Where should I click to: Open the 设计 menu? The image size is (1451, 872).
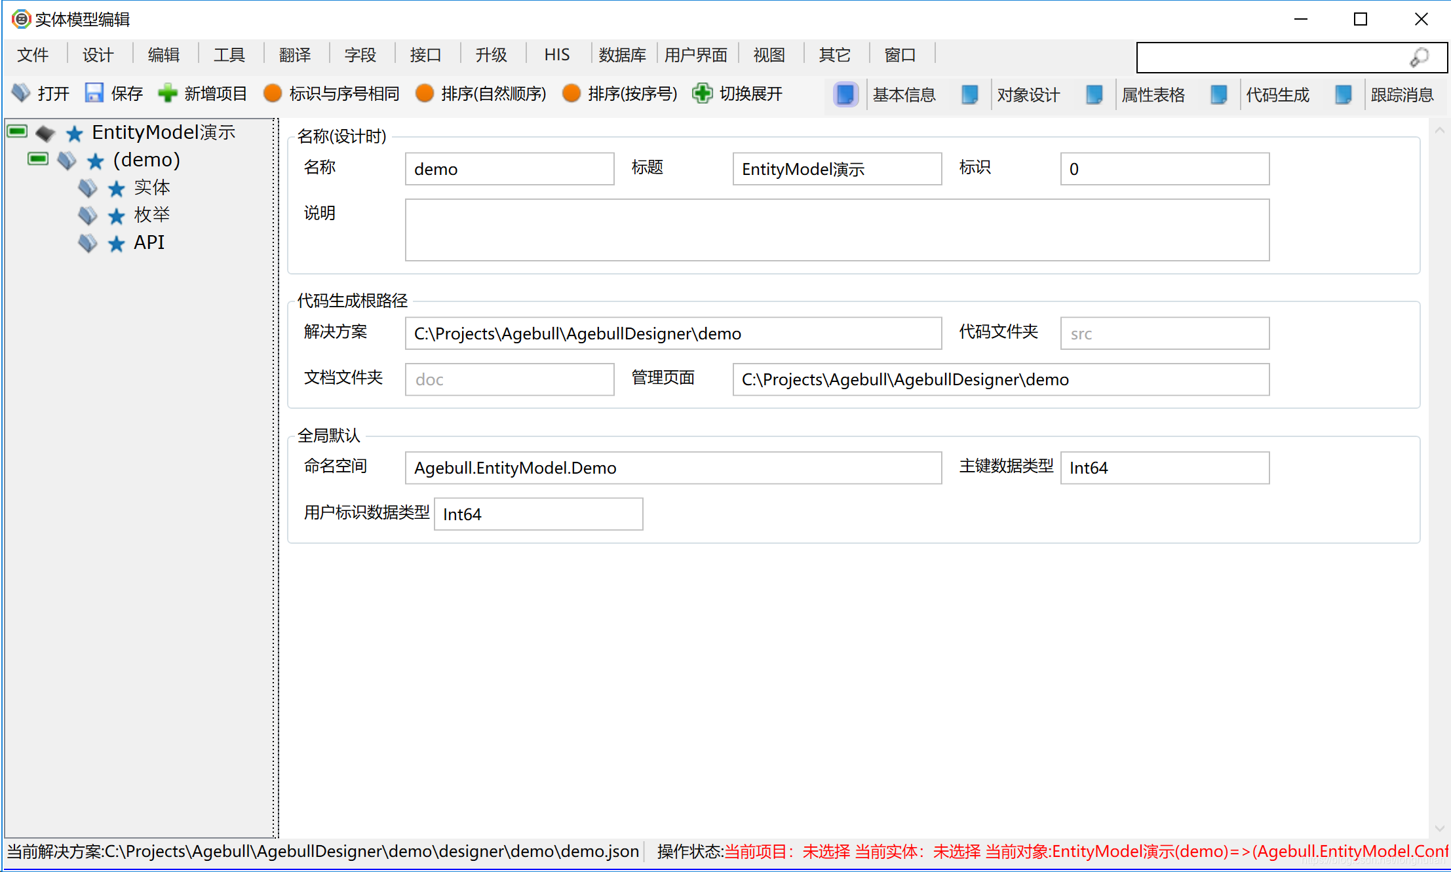(x=98, y=55)
